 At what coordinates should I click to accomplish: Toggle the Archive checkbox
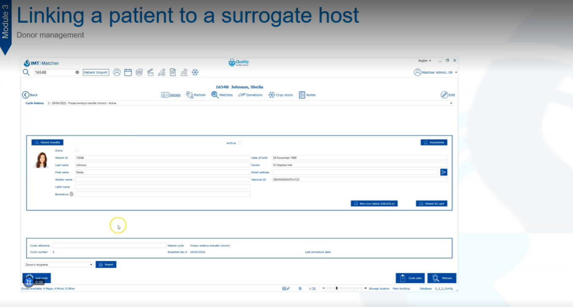(x=240, y=143)
